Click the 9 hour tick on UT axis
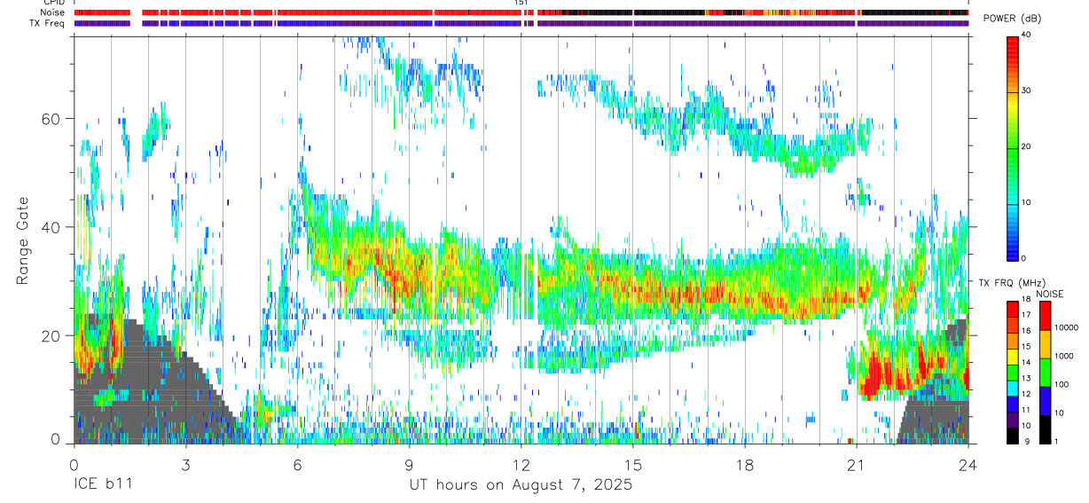This screenshot has width=1089, height=503. (x=409, y=464)
